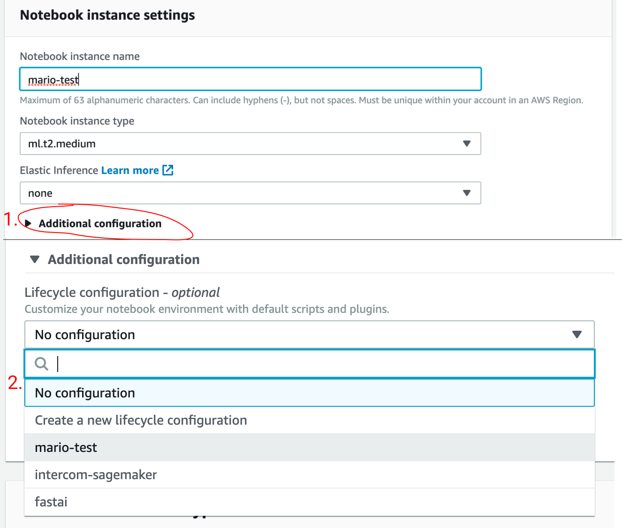
Task: Select the No configuration list option
Action: [85, 393]
